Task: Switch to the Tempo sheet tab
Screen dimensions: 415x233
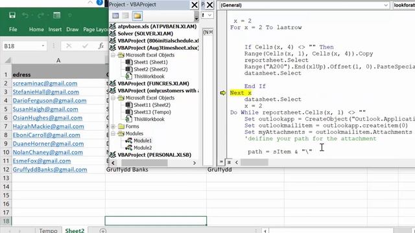Action: click(48, 230)
